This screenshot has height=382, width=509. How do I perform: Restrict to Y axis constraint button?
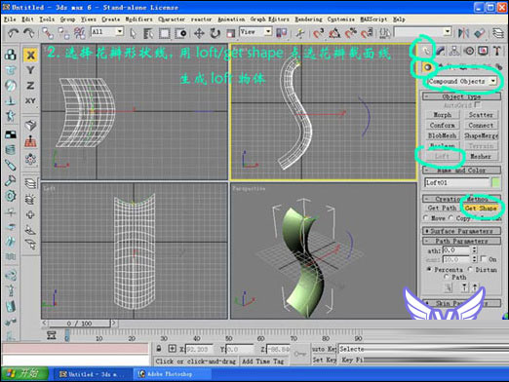(x=30, y=70)
